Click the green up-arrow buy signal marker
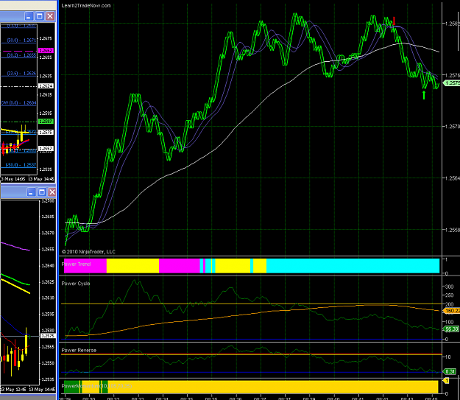The image size is (460, 400). click(424, 95)
